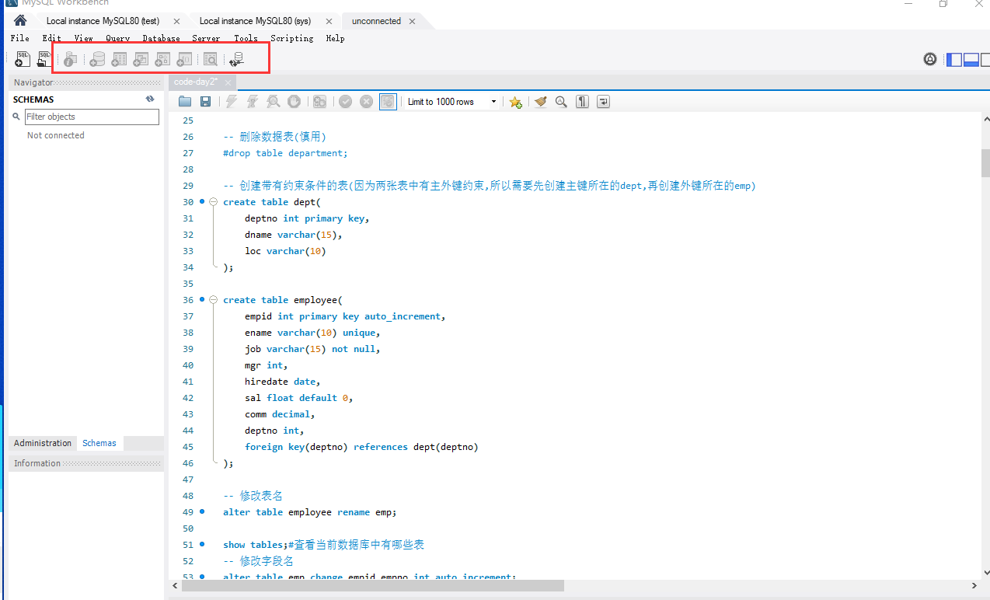Open the Help menu
This screenshot has width=990, height=600.
click(335, 38)
